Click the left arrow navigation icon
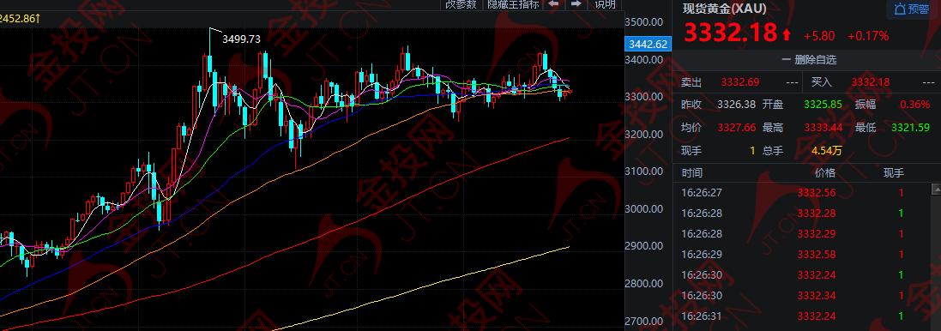The image size is (941, 331). point(553,3)
